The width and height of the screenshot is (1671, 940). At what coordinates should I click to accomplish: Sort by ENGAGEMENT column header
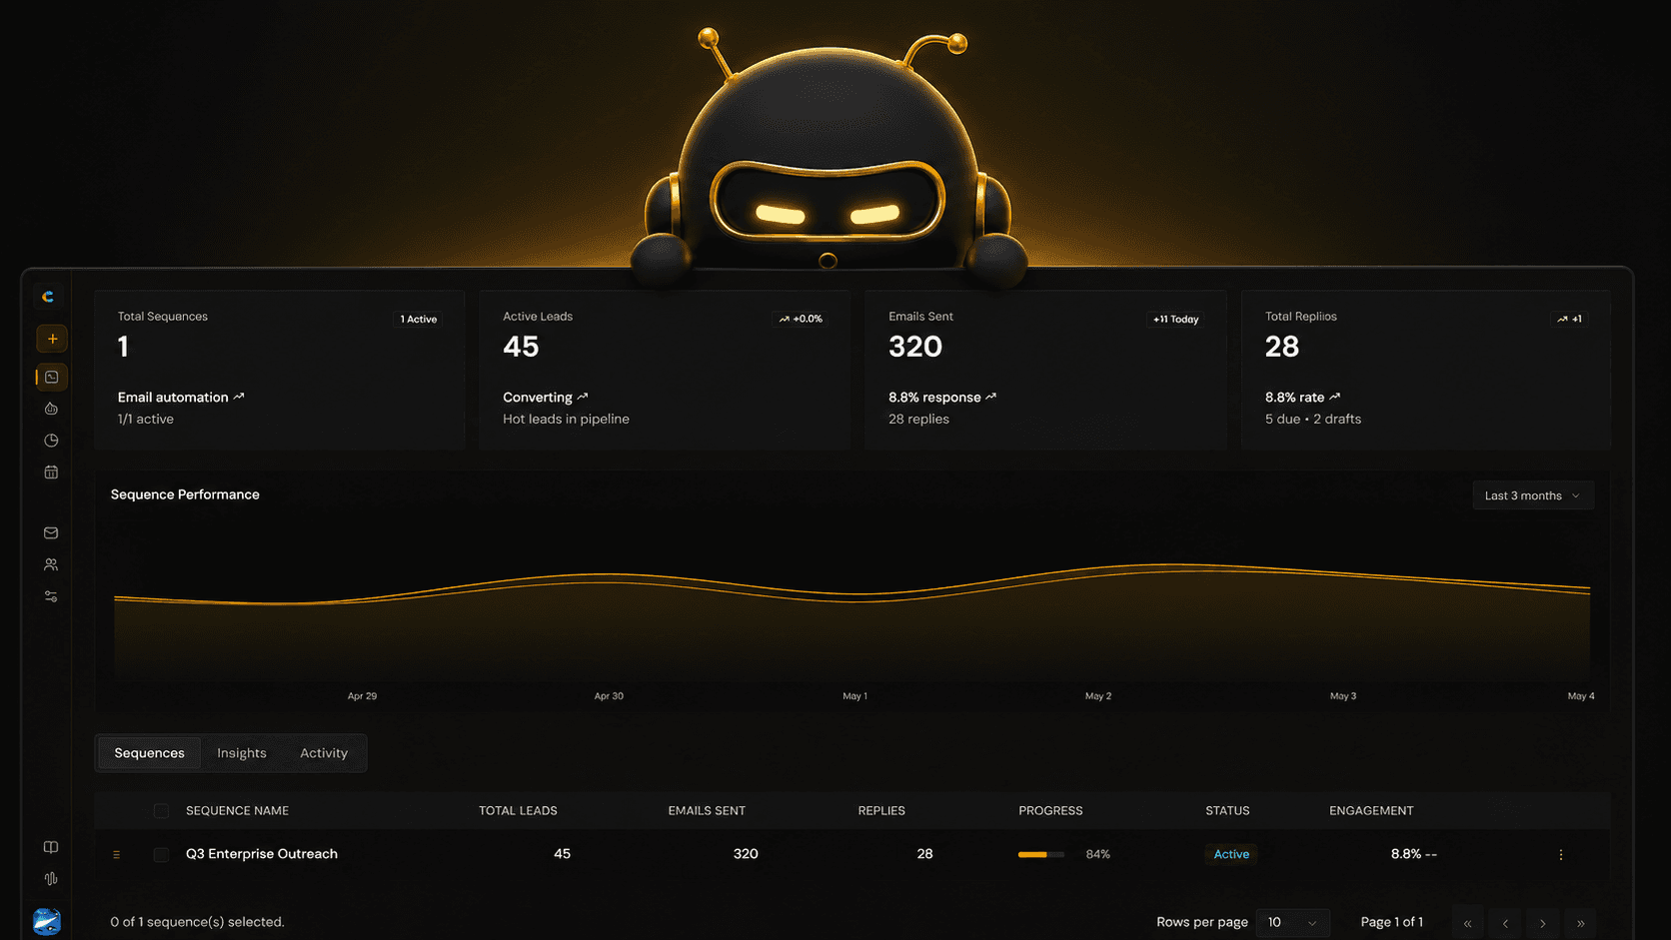pos(1371,811)
